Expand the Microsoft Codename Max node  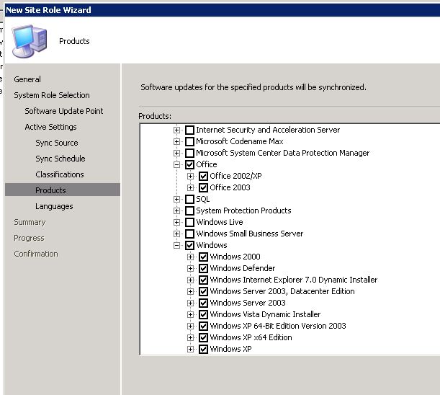coord(176,141)
